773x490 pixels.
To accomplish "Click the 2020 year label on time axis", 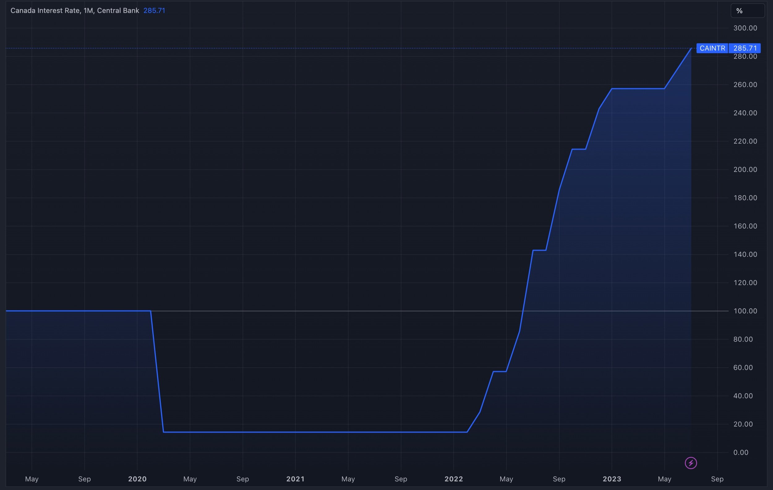I will [137, 479].
